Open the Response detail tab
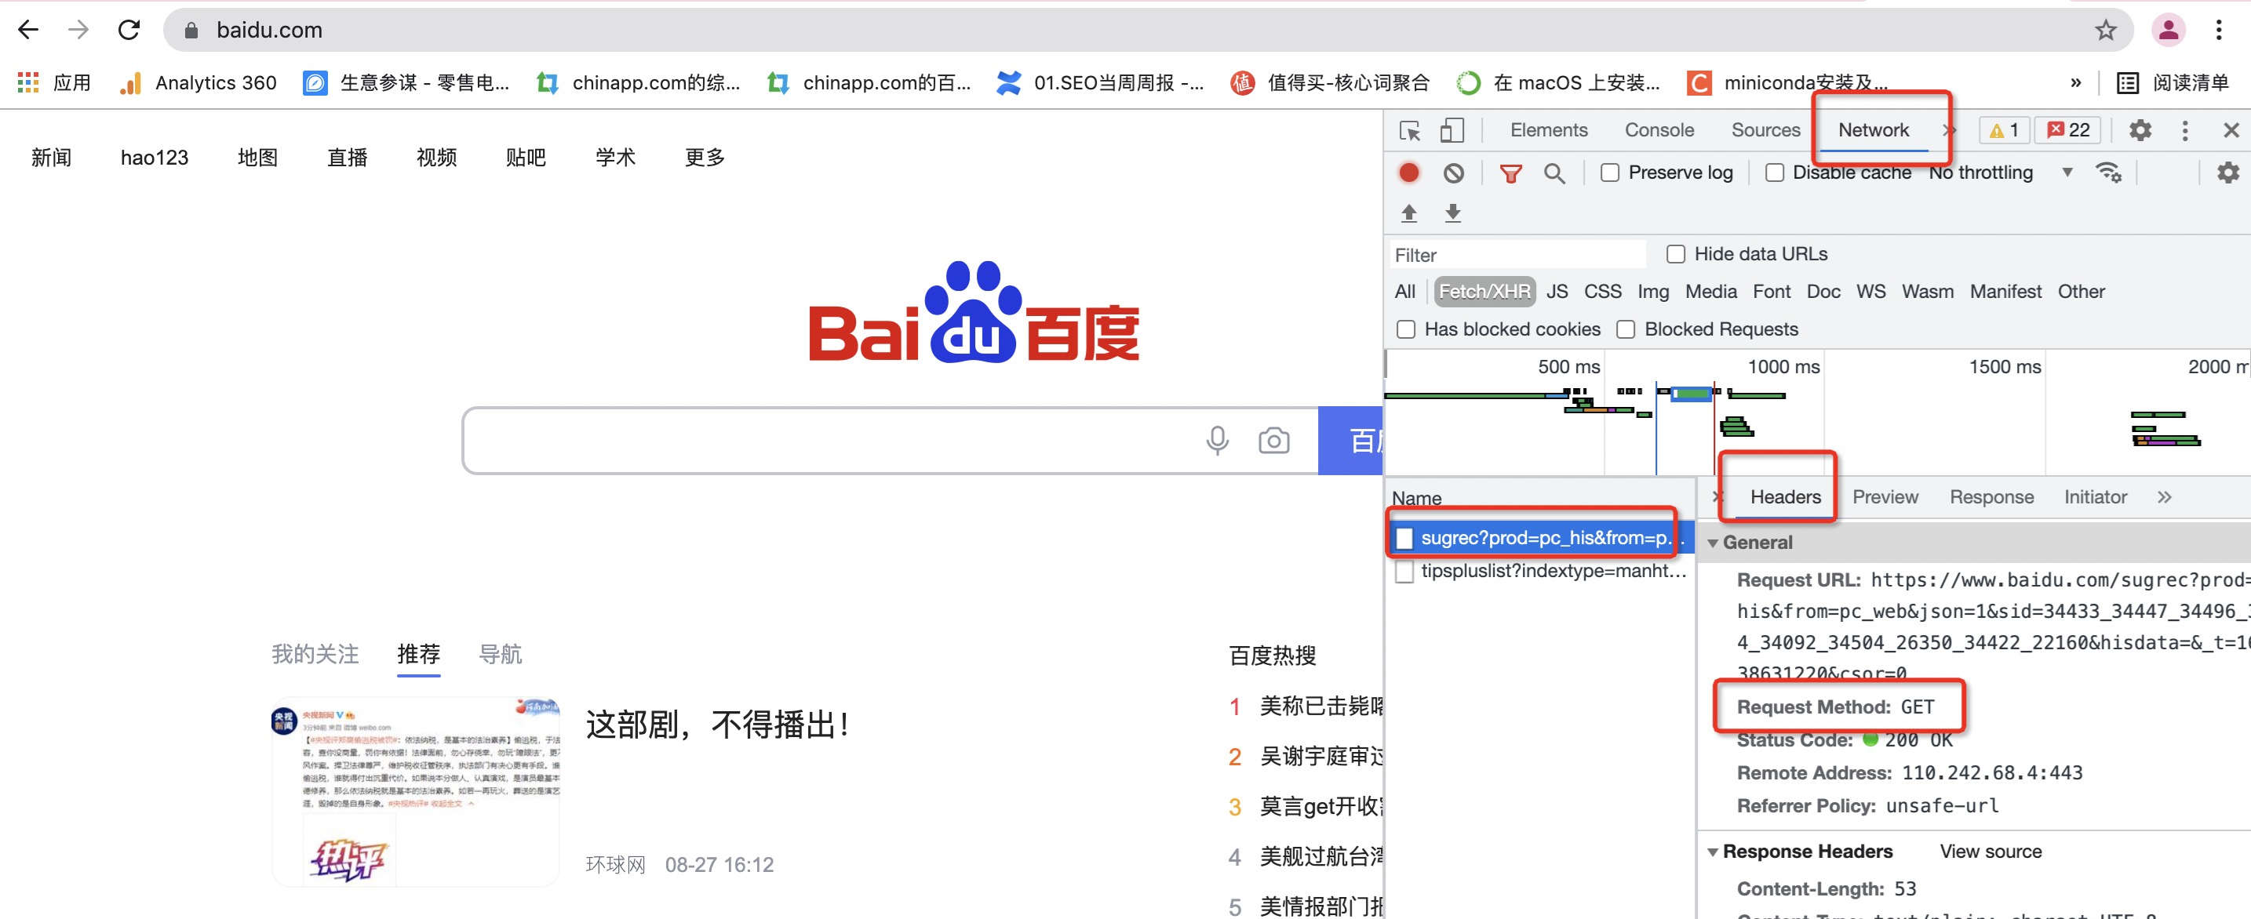Screen dimensions: 2251x919 pos(1991,497)
